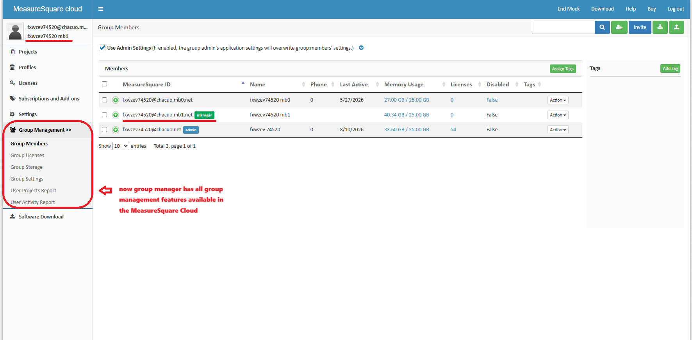This screenshot has width=692, height=340.
Task: Click Log out link
Action: coord(676,9)
